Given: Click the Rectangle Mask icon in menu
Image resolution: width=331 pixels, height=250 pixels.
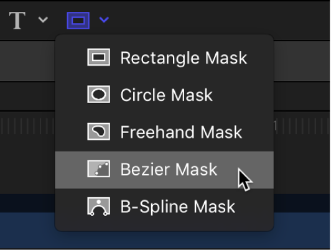Looking at the screenshot, I should click(x=98, y=57).
